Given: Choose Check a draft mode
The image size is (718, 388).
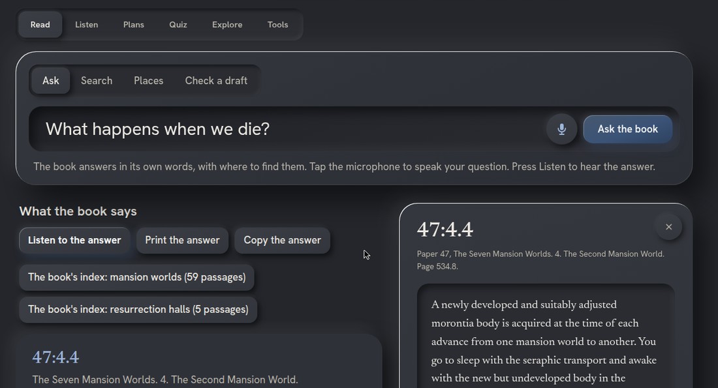Looking at the screenshot, I should coord(216,80).
